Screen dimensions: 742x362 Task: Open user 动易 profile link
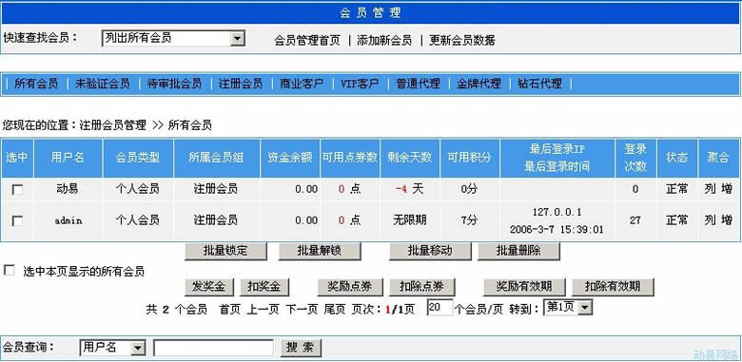tap(68, 189)
